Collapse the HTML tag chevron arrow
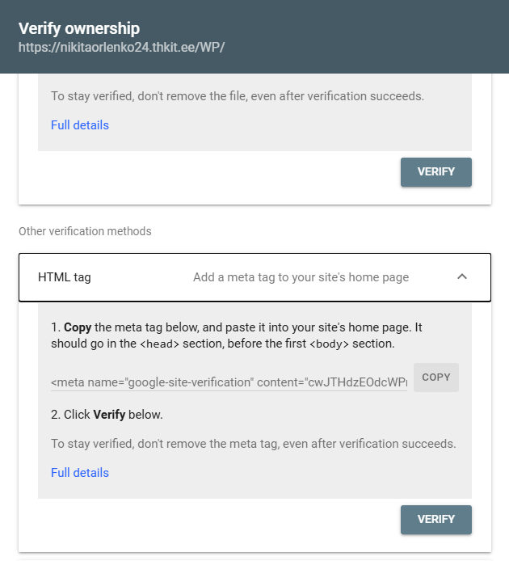 click(462, 277)
